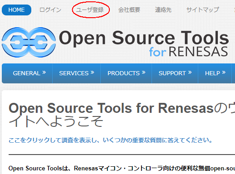This screenshot has width=235, height=174.
Task: Open the ユーザ登録 registration link
Action: tap(90, 10)
